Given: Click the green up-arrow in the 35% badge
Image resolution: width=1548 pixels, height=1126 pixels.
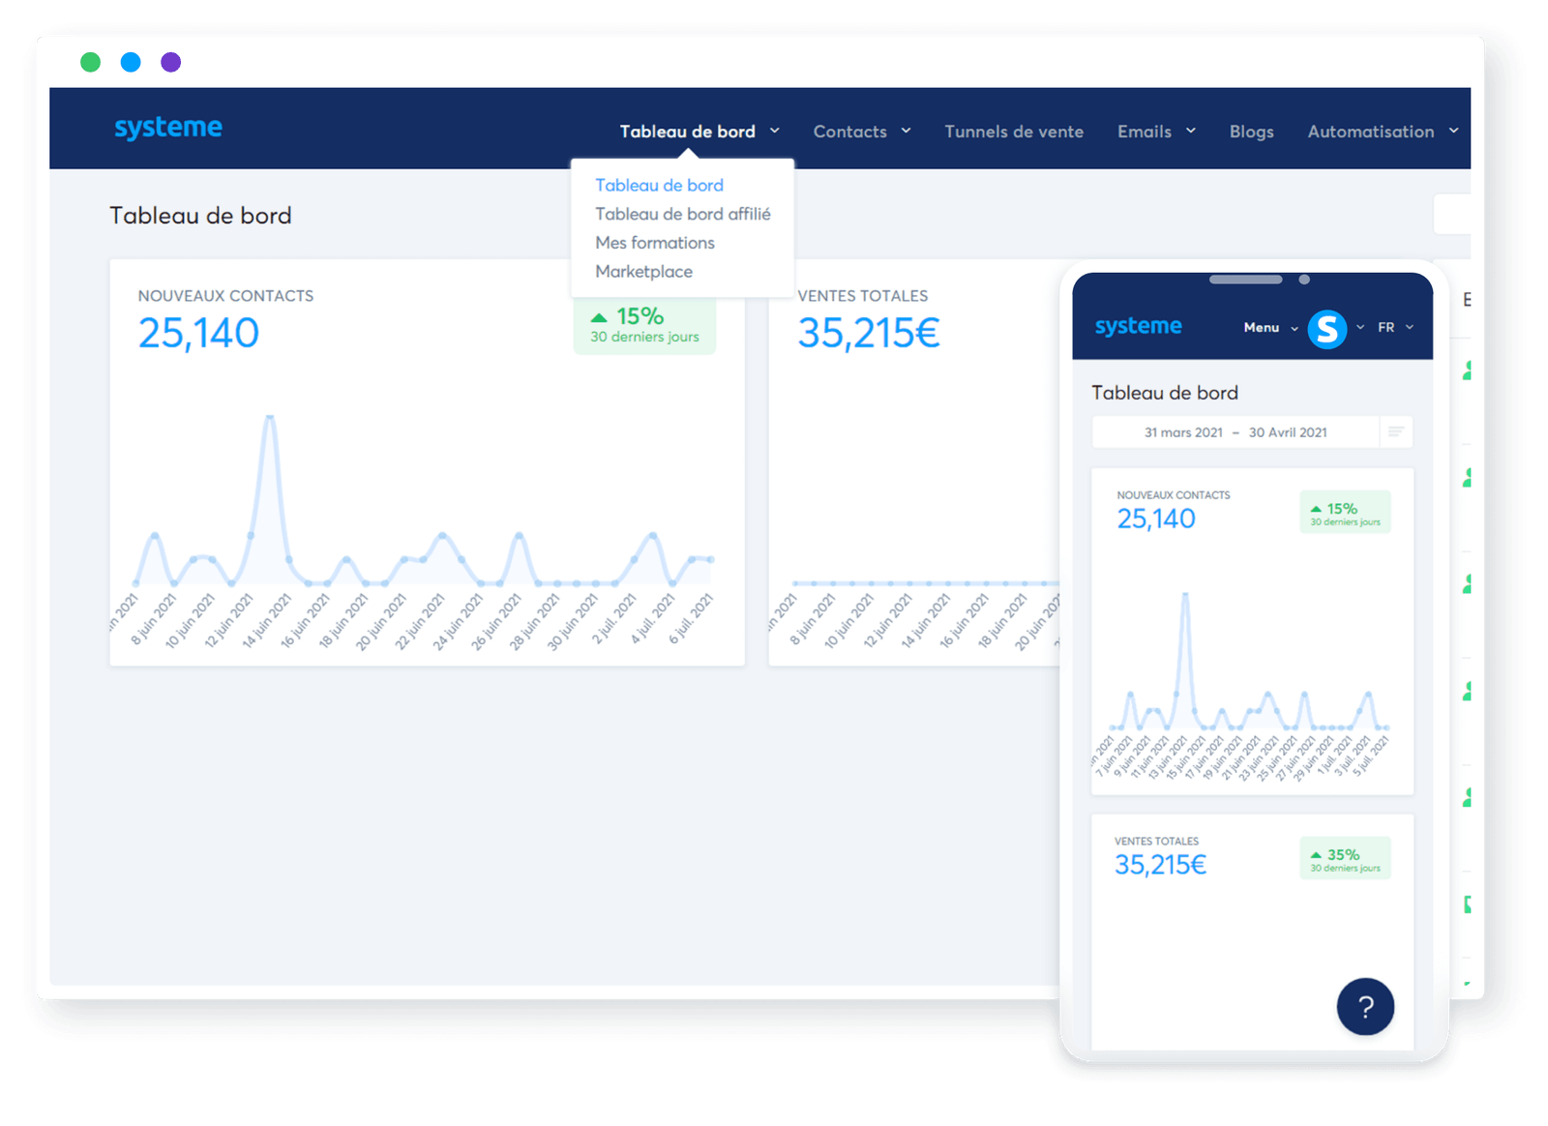Looking at the screenshot, I should (1315, 854).
